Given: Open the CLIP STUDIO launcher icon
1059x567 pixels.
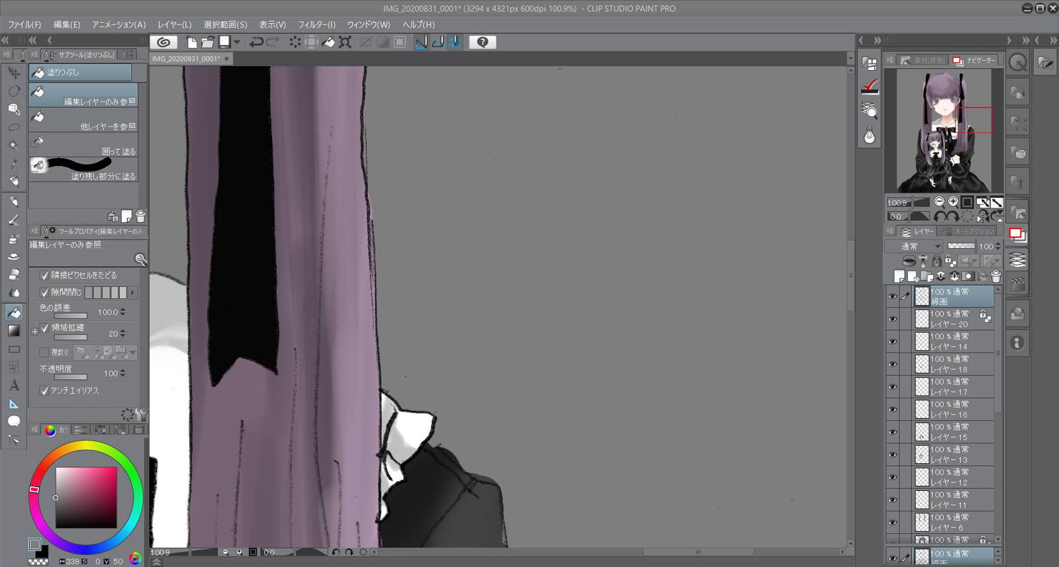Looking at the screenshot, I should tap(163, 42).
